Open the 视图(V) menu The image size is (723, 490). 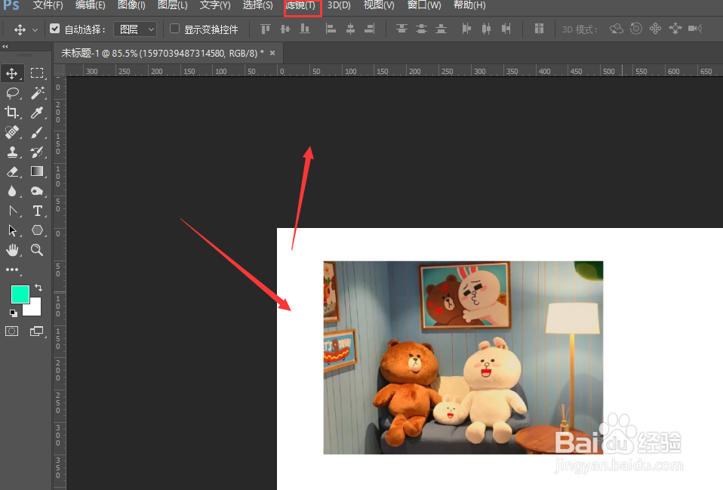pyautogui.click(x=379, y=5)
